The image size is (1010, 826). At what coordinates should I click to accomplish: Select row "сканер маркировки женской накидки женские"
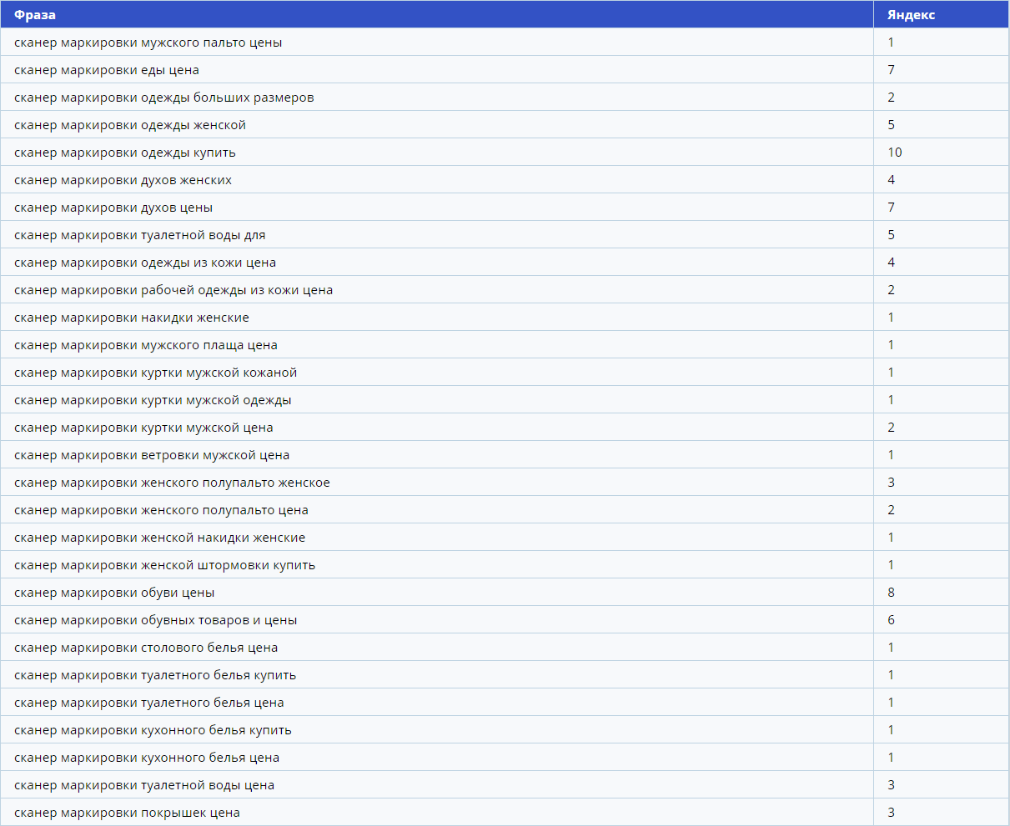505,538
